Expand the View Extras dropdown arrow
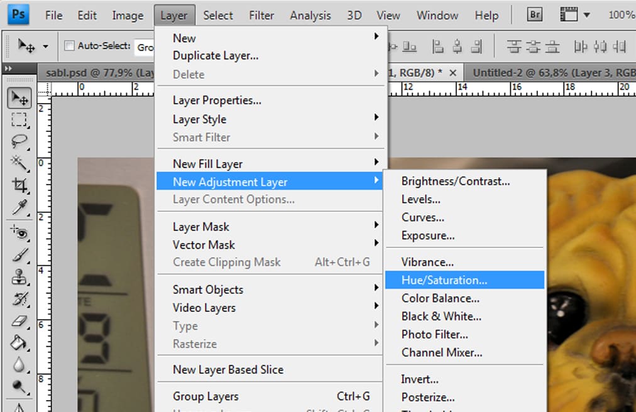Viewport: 636px width, 412px height. pyautogui.click(x=586, y=15)
